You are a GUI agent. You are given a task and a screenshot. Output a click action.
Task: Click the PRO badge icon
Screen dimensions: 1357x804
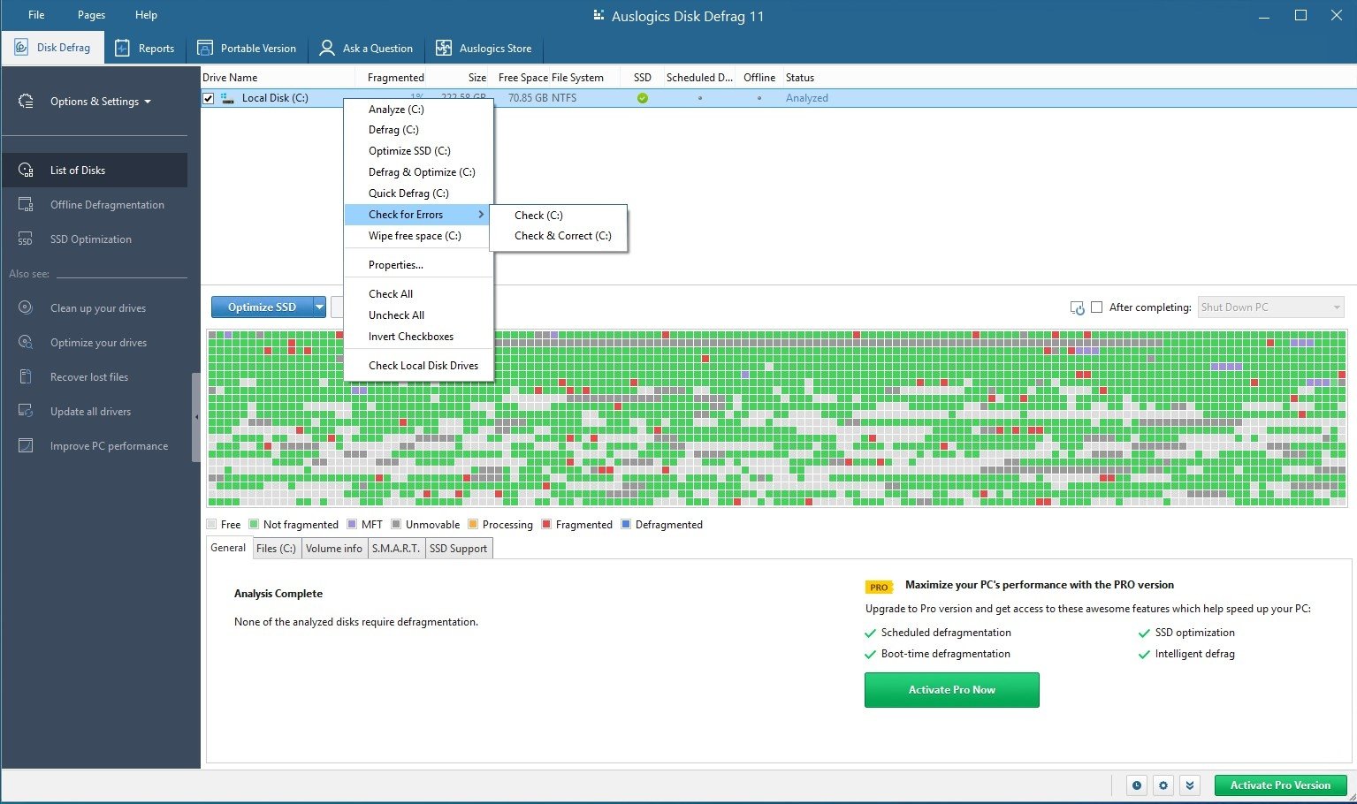879,587
